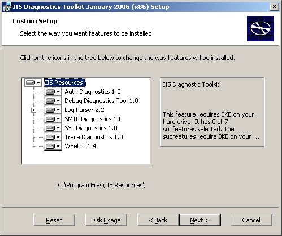Select the Auth Diagnostics 1.0 label
The height and width of the screenshot is (236, 282).
(x=93, y=92)
